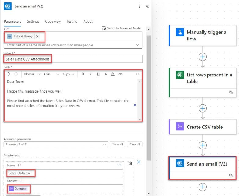Insert a new step below Create CSV table

202,145
